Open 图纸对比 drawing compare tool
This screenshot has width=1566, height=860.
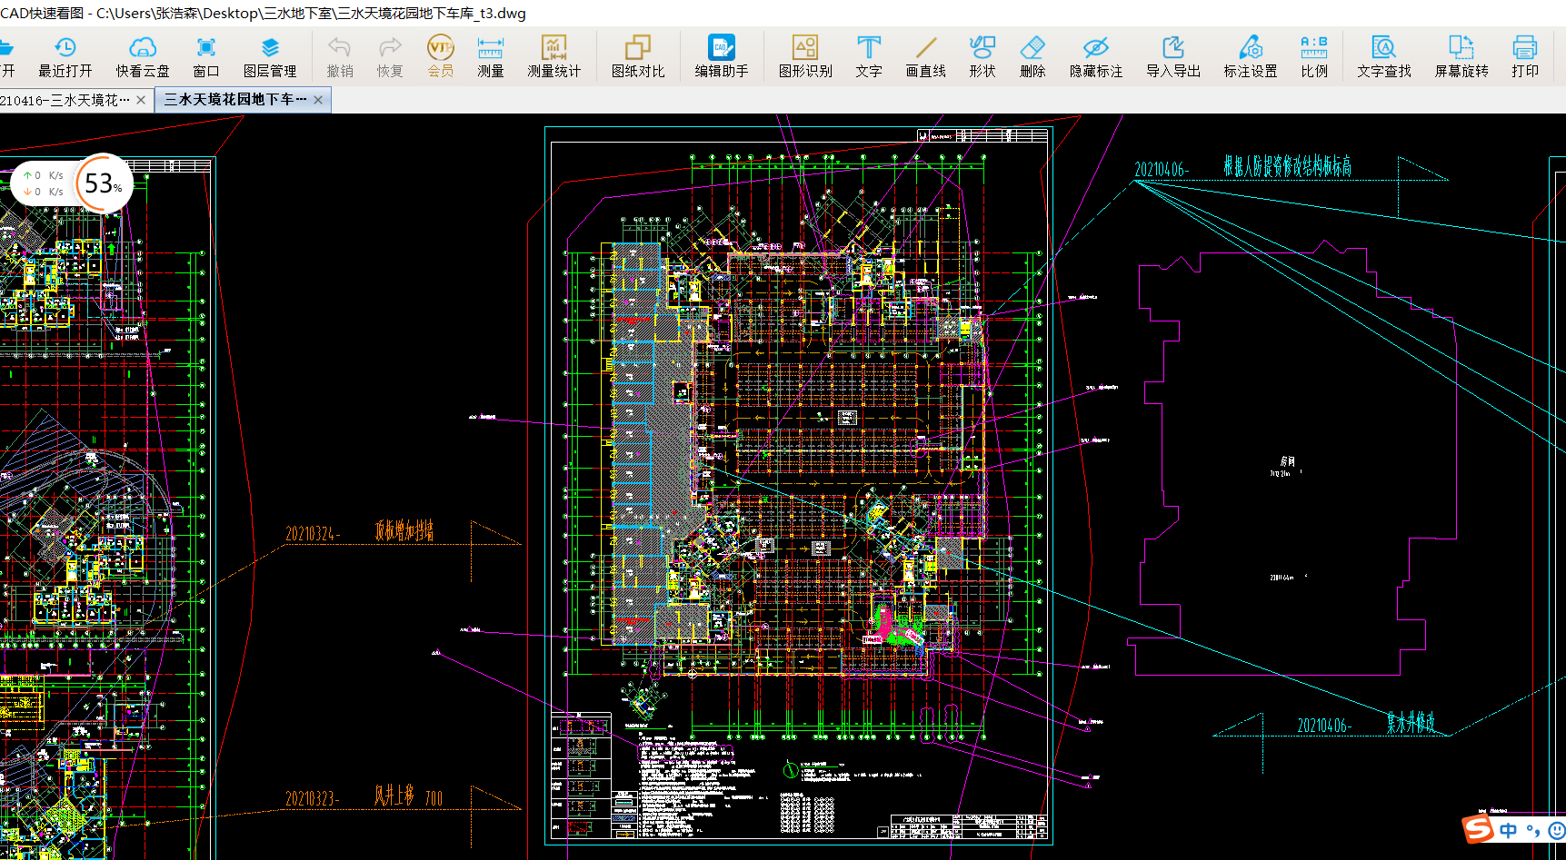(638, 57)
